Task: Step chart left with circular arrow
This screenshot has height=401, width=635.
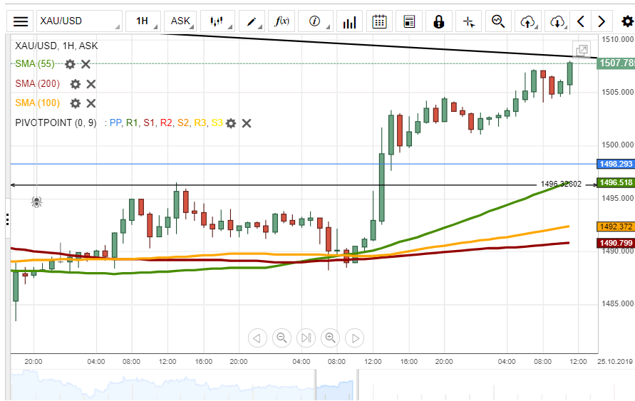Action: click(257, 338)
